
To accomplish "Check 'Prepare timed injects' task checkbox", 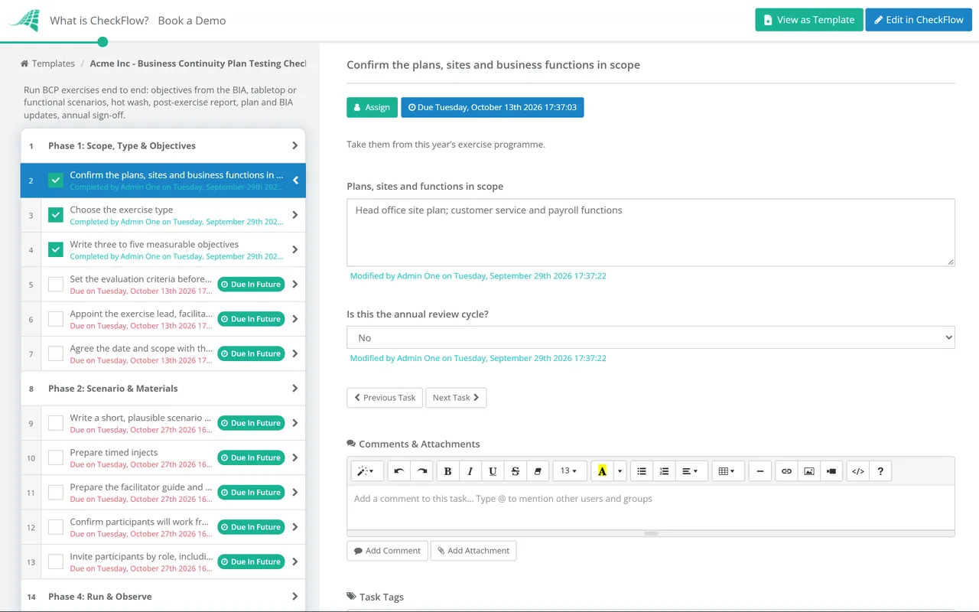I will coord(56,457).
